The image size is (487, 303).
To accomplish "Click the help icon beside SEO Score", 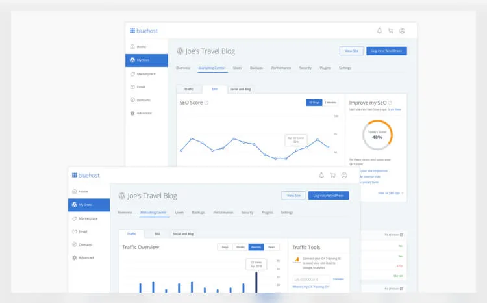I will click(206, 102).
